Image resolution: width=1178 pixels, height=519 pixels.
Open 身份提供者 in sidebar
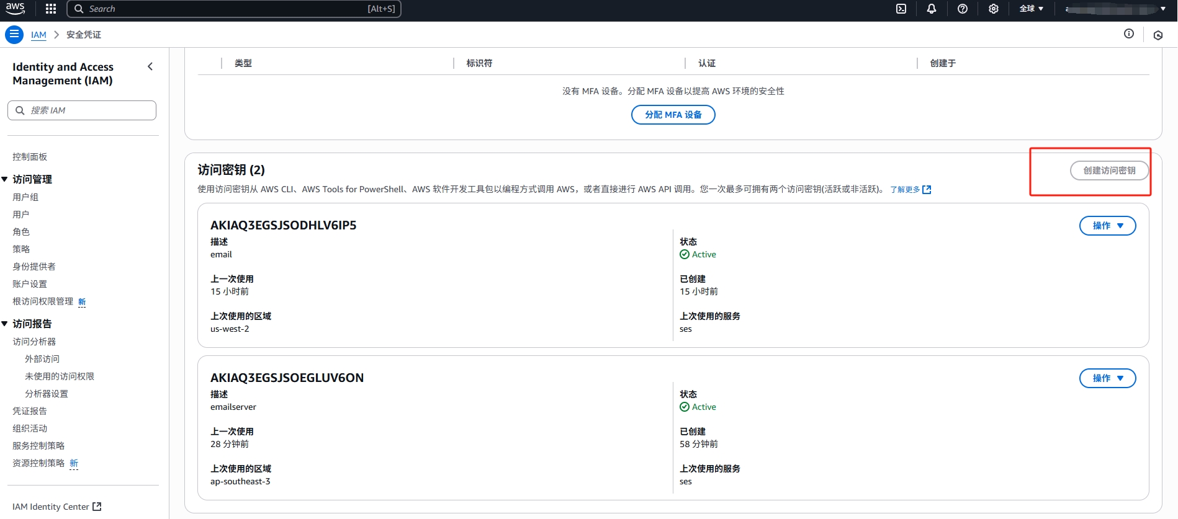click(34, 267)
